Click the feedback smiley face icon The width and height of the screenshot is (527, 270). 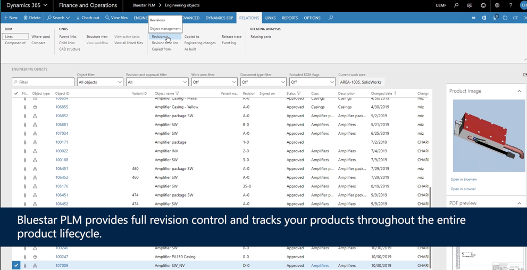[483, 5]
